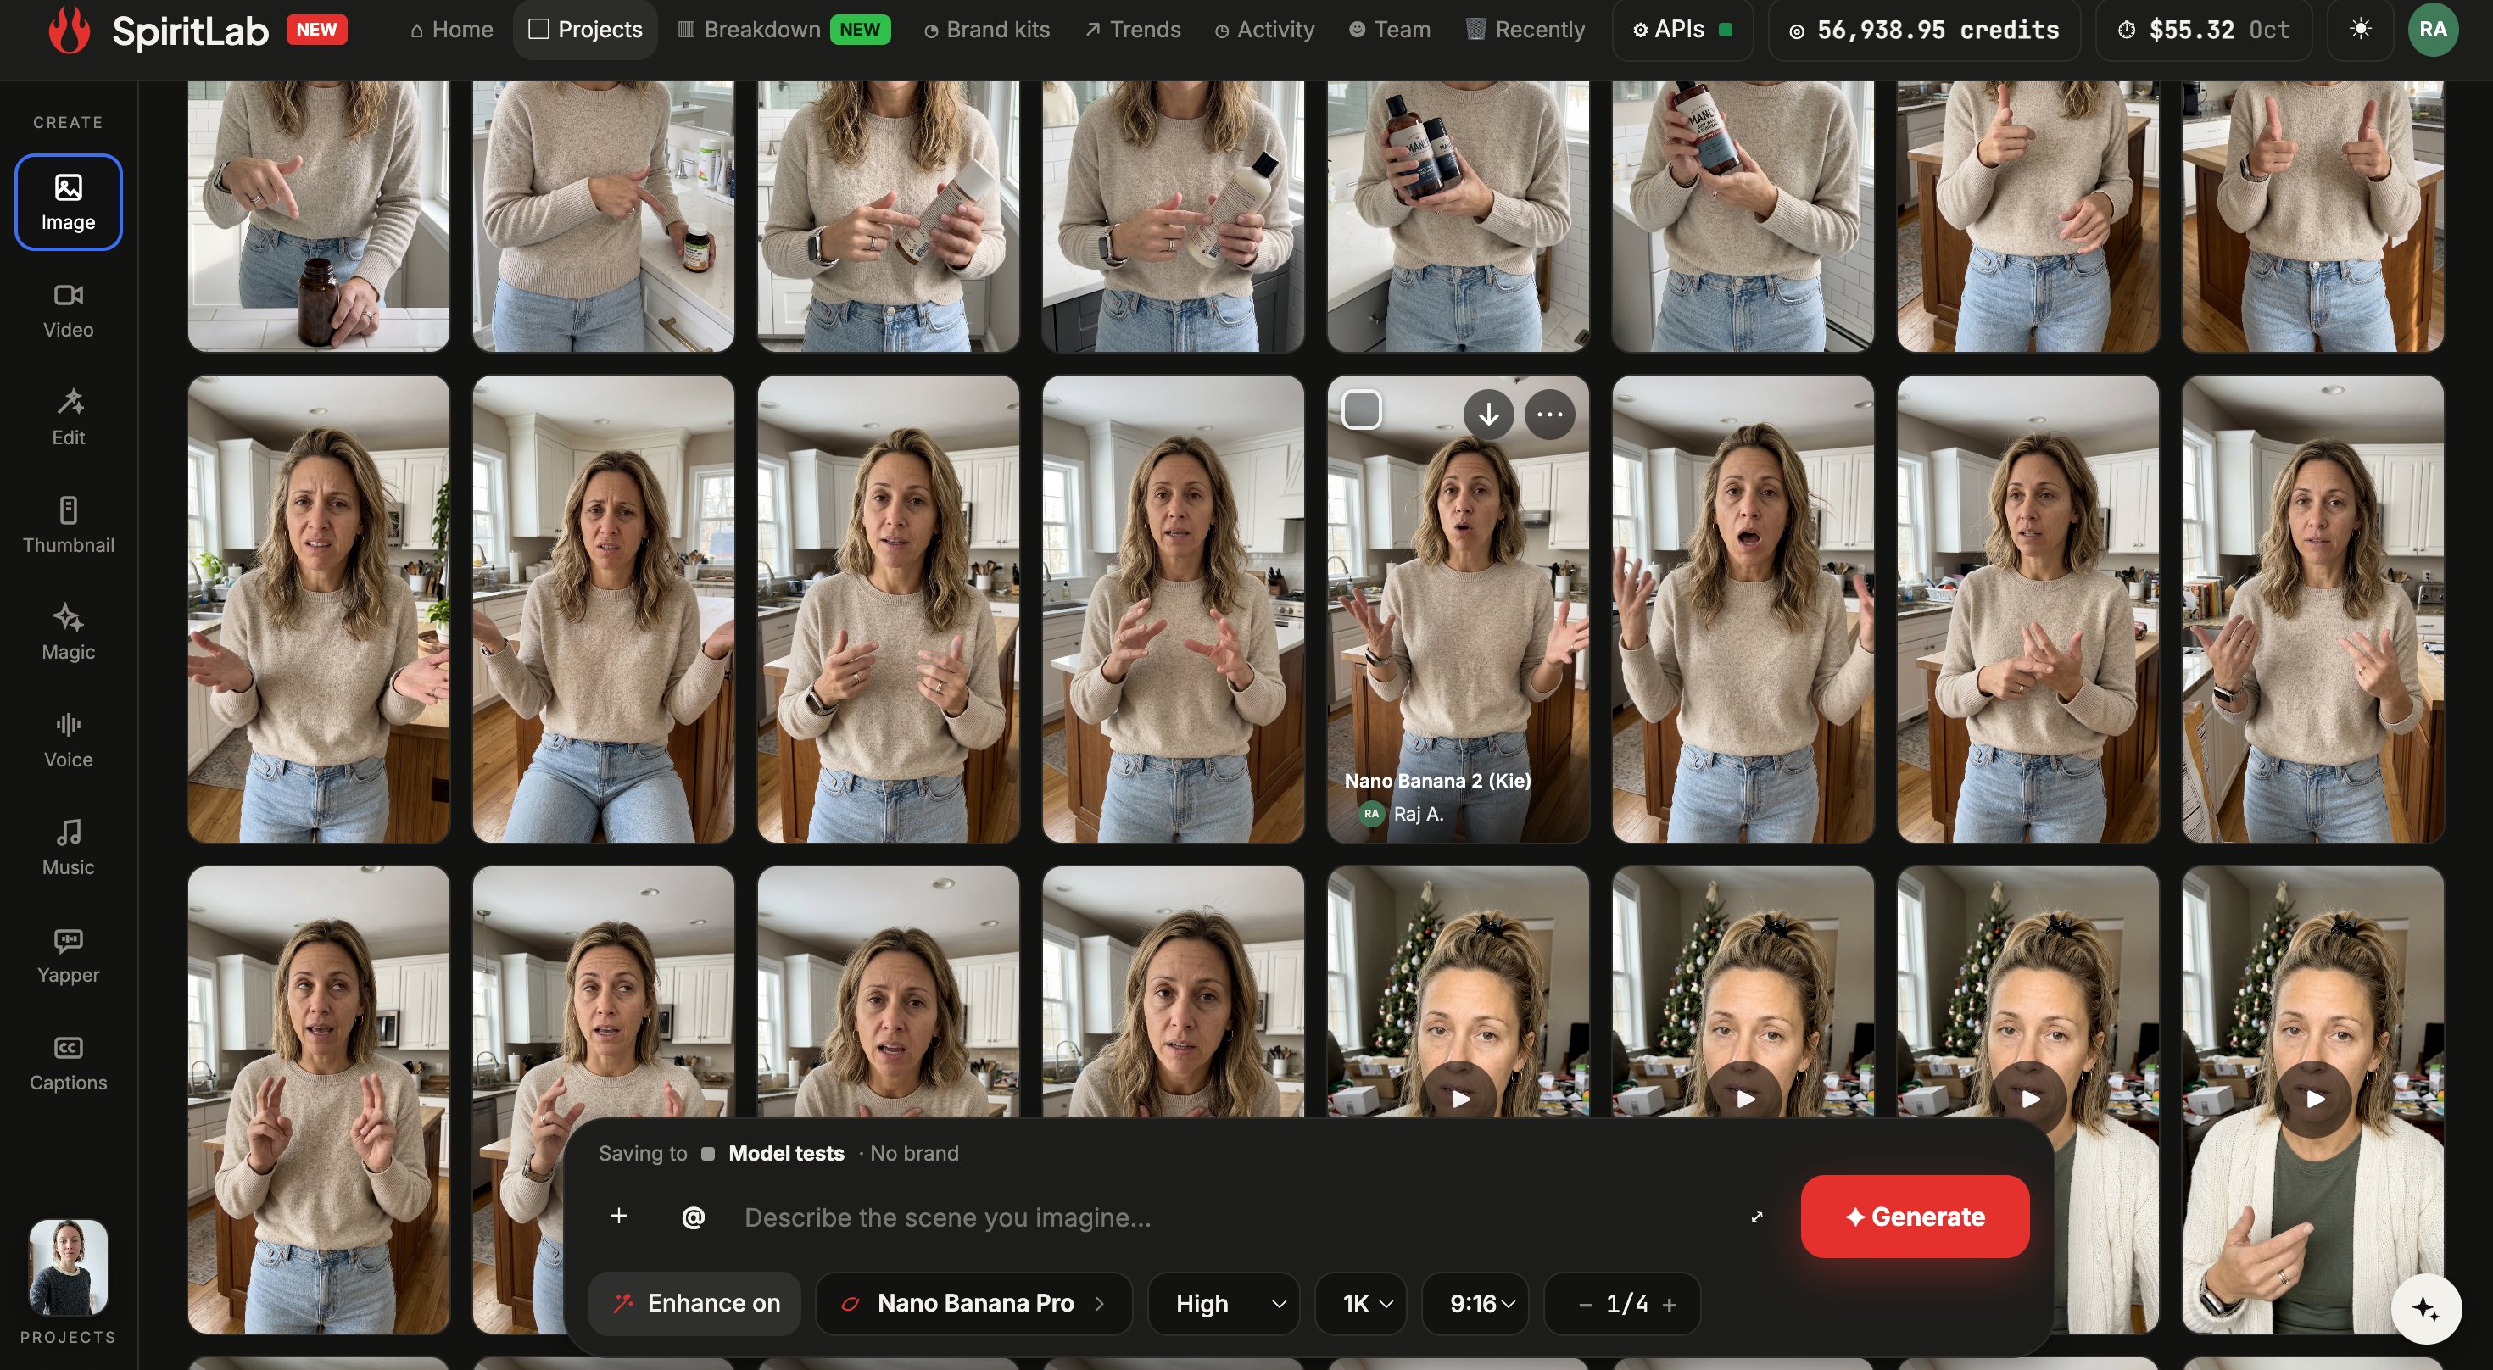
Task: Open the project thumbnail above PROJECTS label
Action: tap(68, 1267)
